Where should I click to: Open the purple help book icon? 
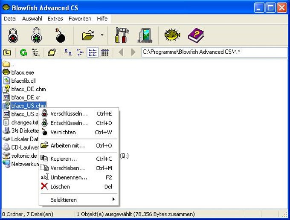(x=196, y=35)
